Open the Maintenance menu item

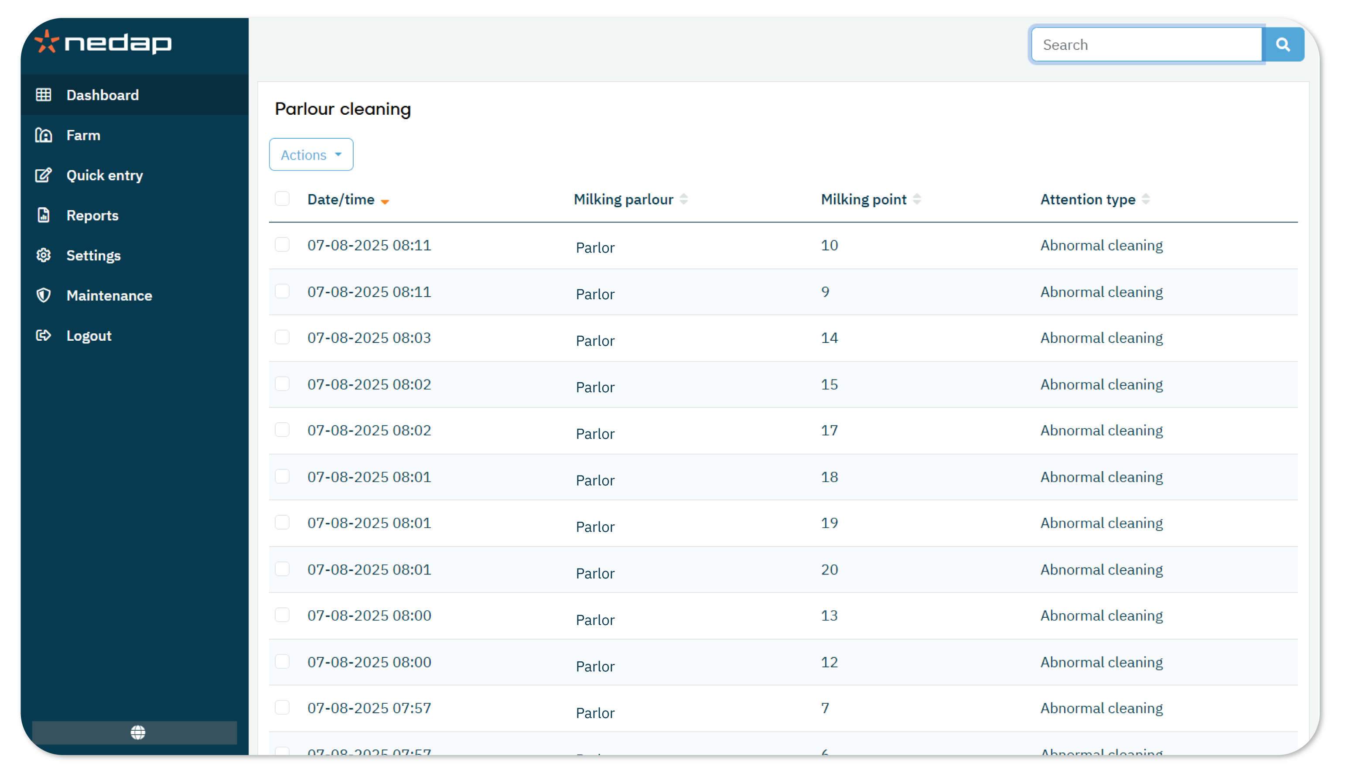[134, 295]
